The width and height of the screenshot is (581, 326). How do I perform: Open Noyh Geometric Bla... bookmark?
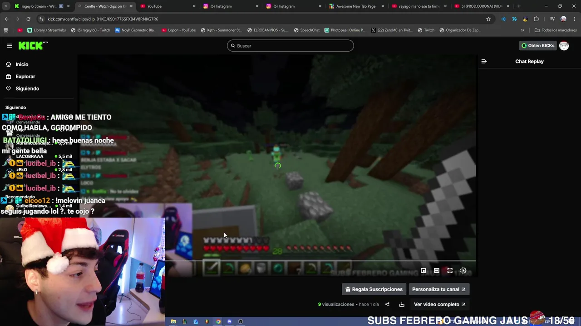135,30
